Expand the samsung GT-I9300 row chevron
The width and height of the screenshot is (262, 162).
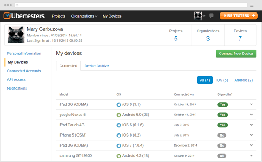coord(251,155)
